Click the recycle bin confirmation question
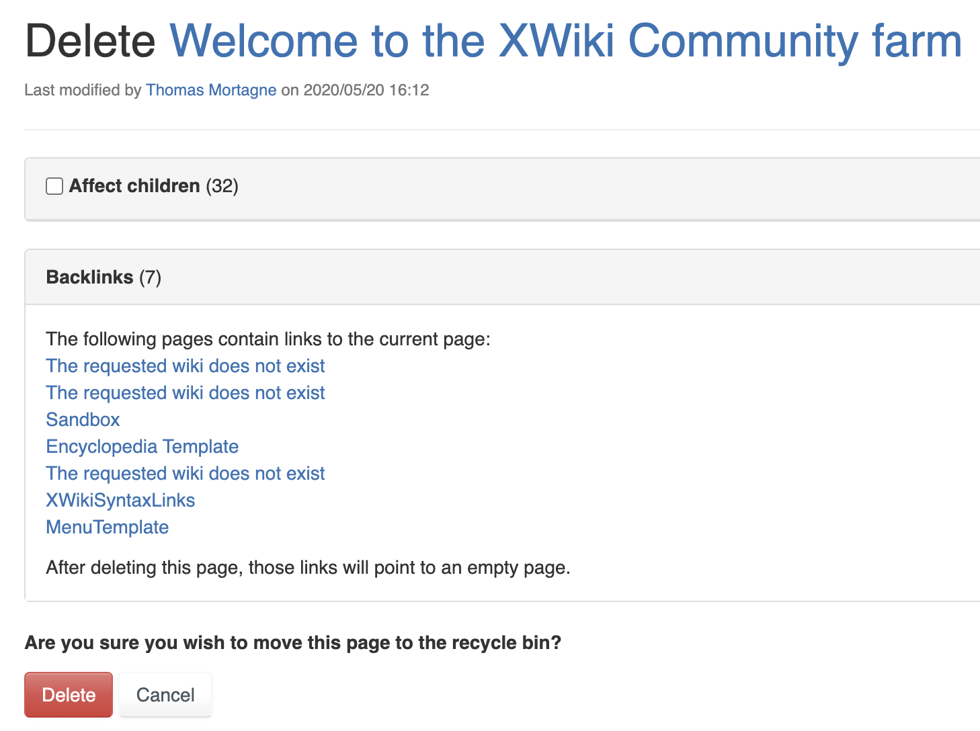The height and width of the screenshot is (731, 980). pyautogui.click(x=293, y=643)
